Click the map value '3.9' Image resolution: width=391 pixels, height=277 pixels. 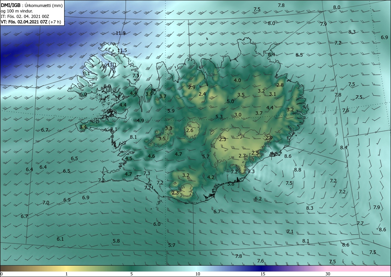tap(149, 94)
